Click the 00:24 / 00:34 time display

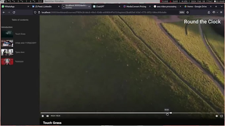(56, 116)
